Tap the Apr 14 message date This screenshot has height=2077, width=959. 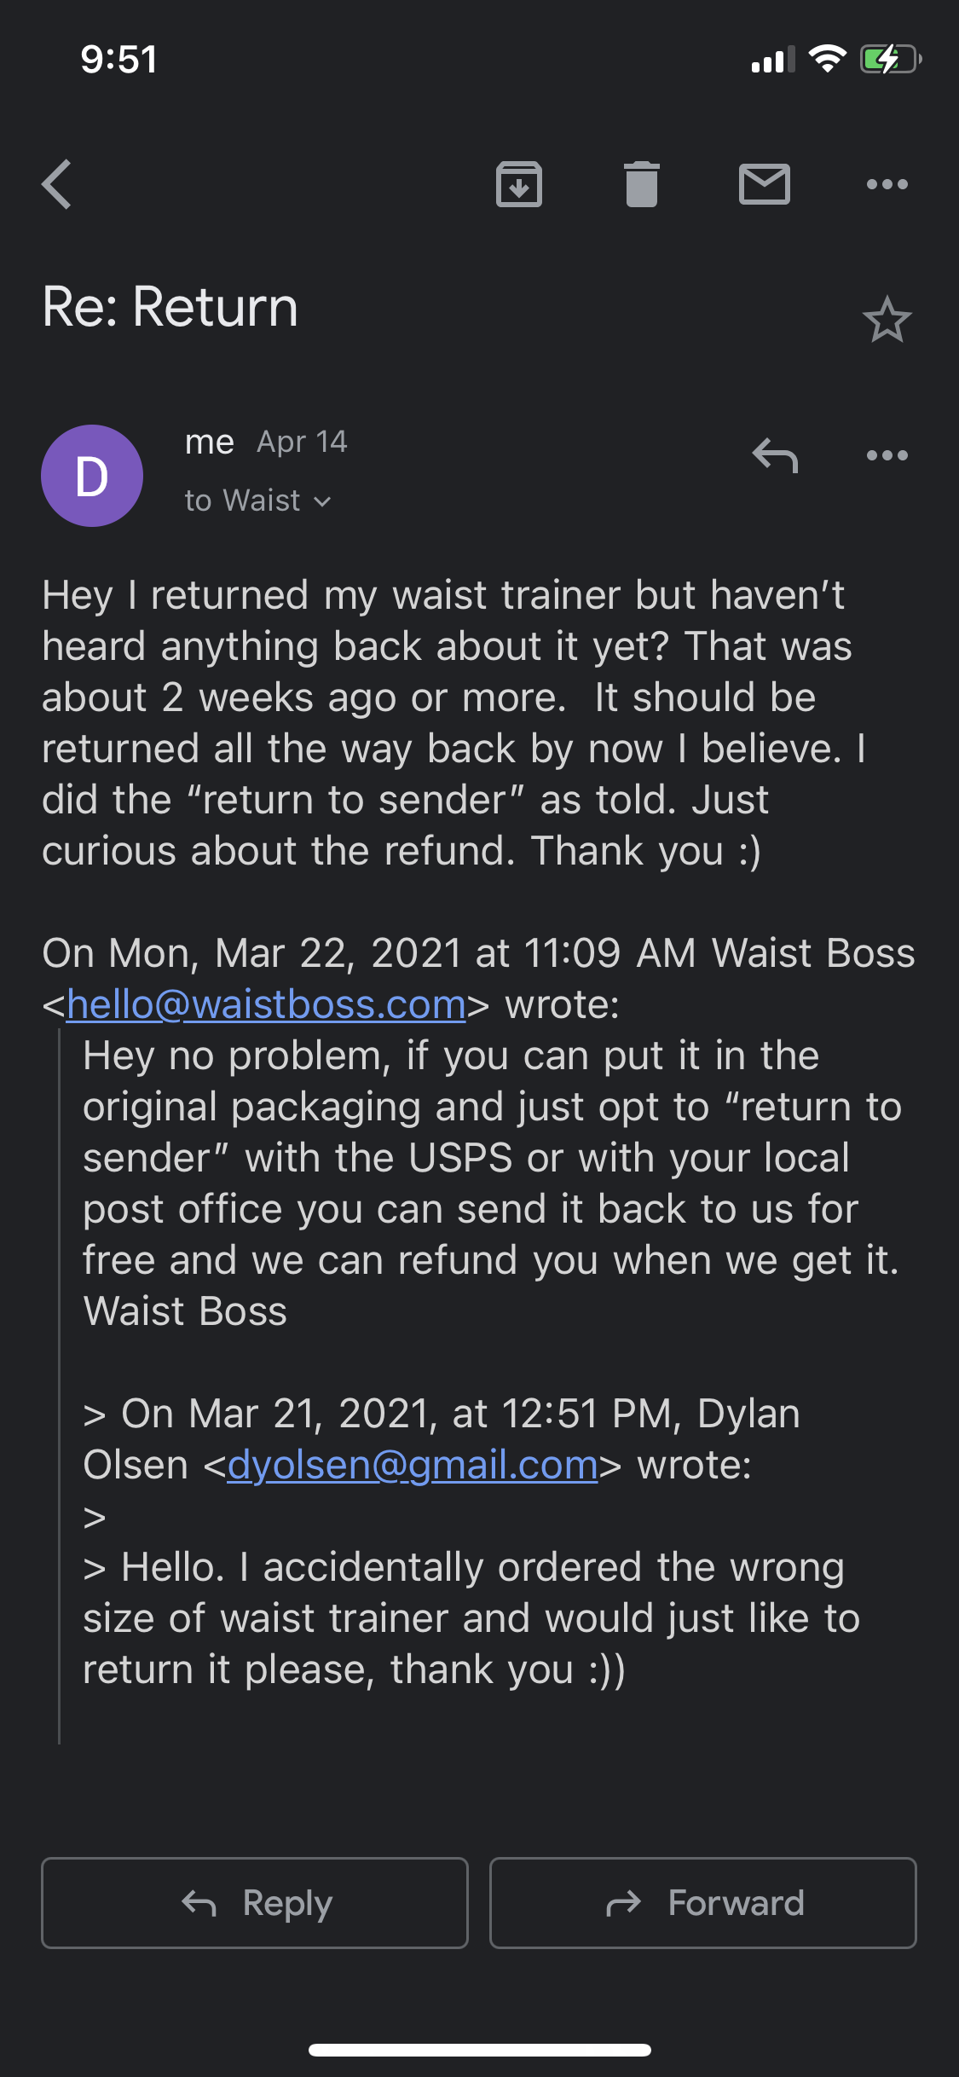(x=302, y=442)
